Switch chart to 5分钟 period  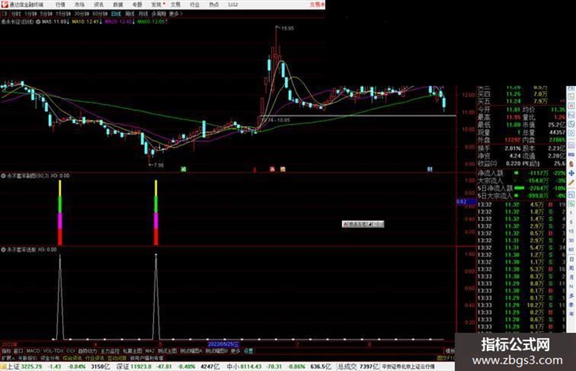(46, 14)
